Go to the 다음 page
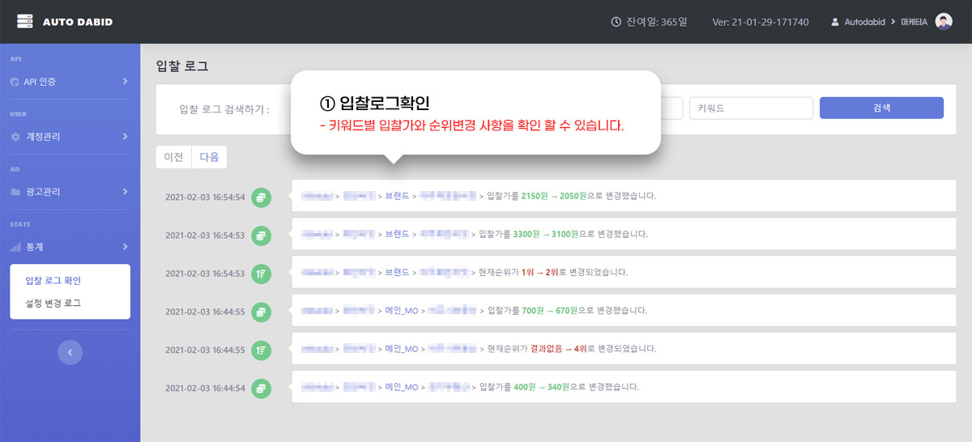The image size is (972, 442). pos(209,157)
